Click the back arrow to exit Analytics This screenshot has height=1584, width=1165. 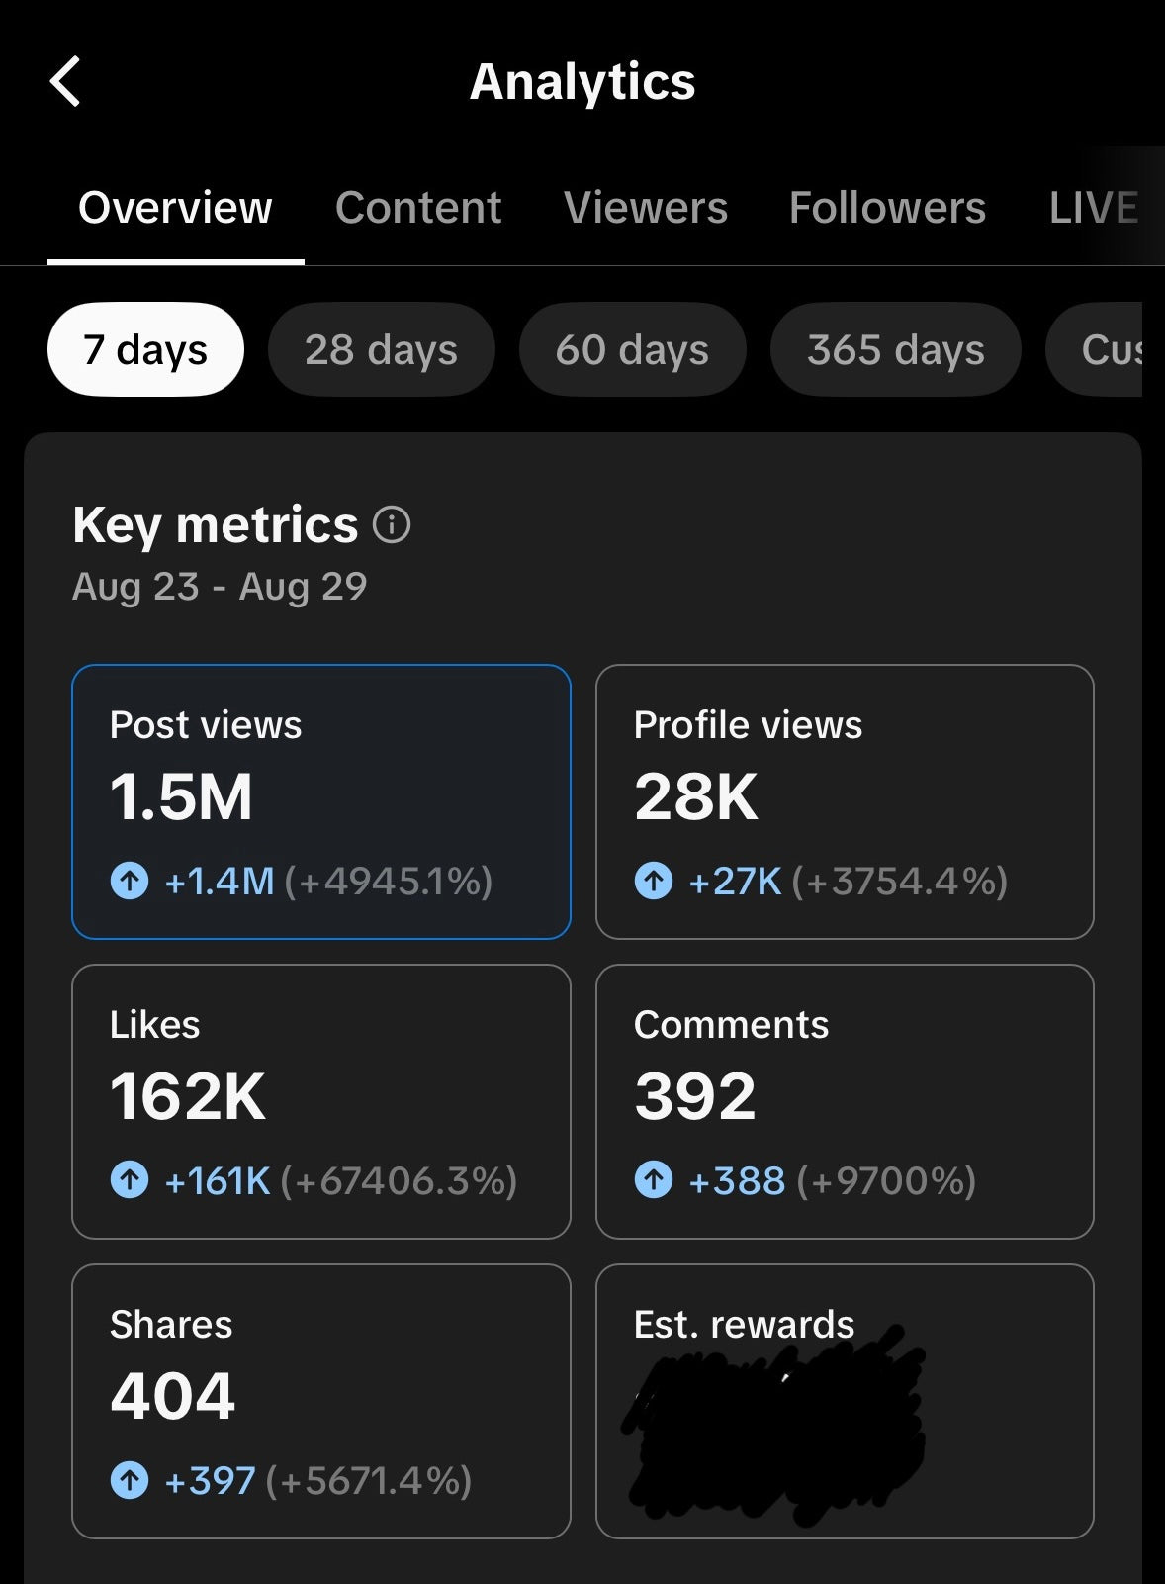click(x=67, y=81)
